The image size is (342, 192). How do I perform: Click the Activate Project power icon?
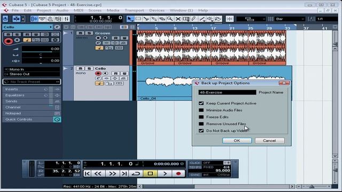coord(5,19)
